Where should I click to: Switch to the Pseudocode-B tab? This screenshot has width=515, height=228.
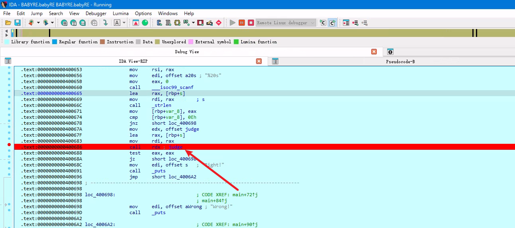400,62
